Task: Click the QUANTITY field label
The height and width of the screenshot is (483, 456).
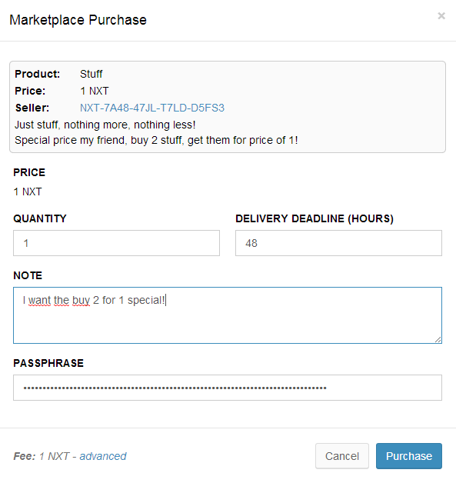Action: 40,218
